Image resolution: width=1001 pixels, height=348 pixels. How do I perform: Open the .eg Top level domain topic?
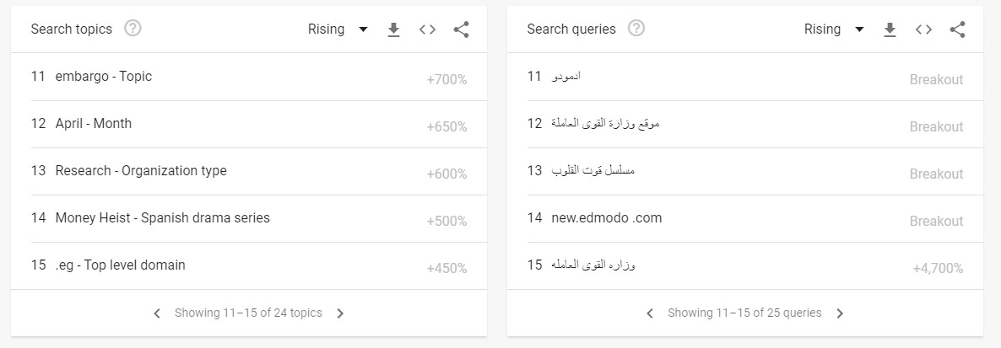pos(249,265)
